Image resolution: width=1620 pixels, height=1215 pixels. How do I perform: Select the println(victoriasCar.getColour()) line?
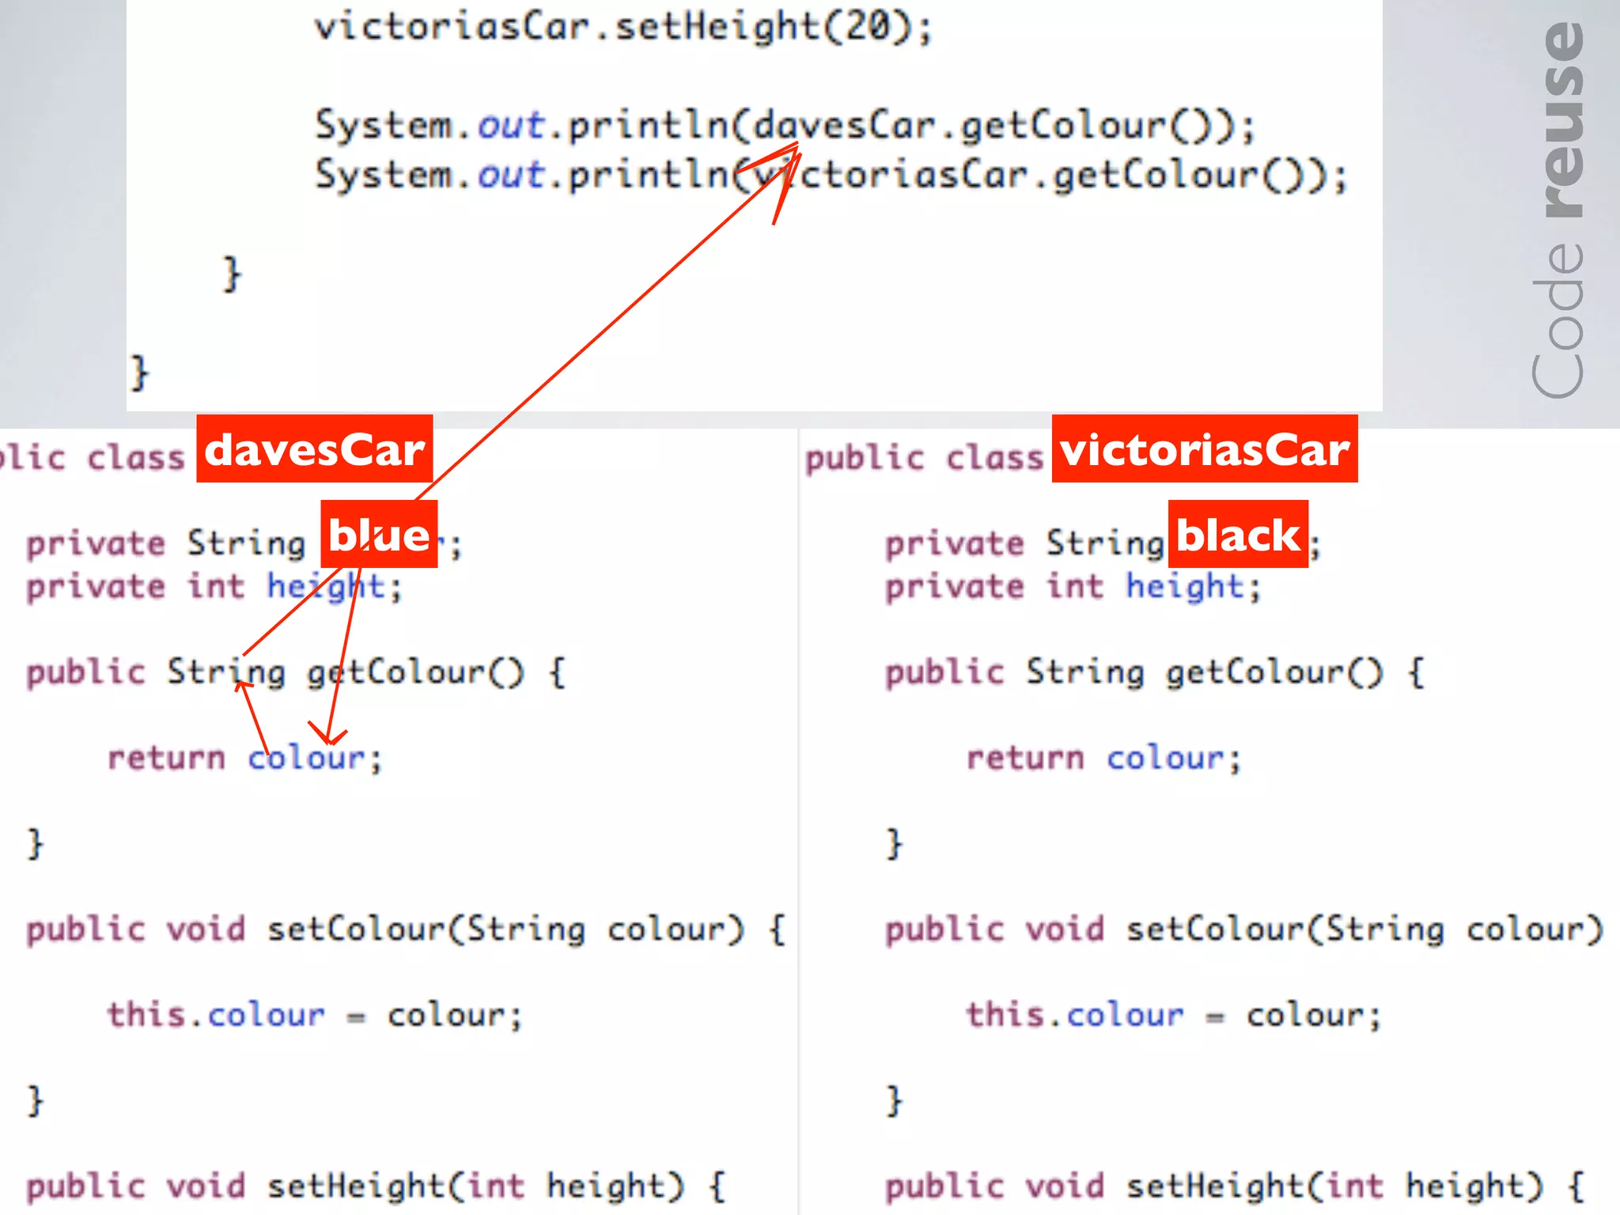click(831, 175)
